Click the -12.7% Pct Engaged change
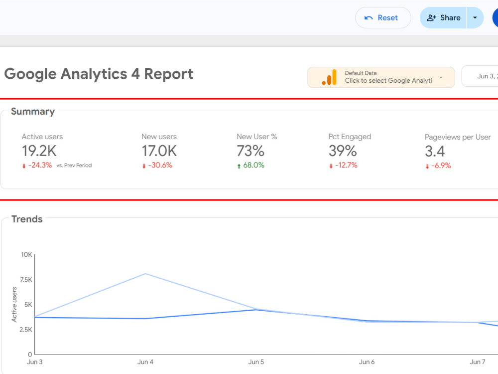Image resolution: width=498 pixels, height=374 pixels. pyautogui.click(x=346, y=166)
